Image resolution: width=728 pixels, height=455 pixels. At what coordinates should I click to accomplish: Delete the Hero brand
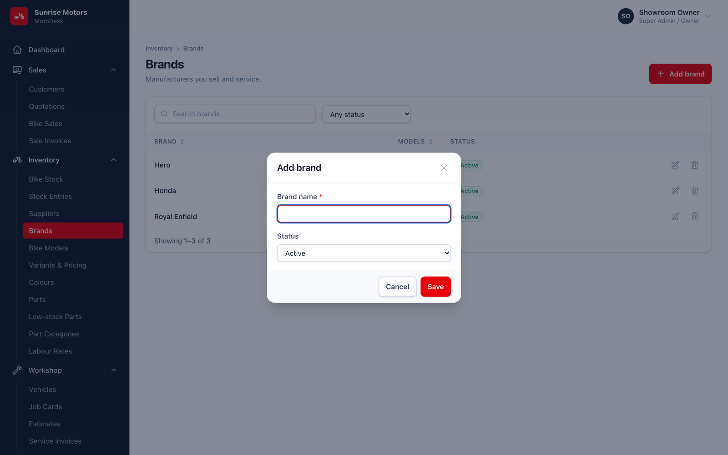694,165
